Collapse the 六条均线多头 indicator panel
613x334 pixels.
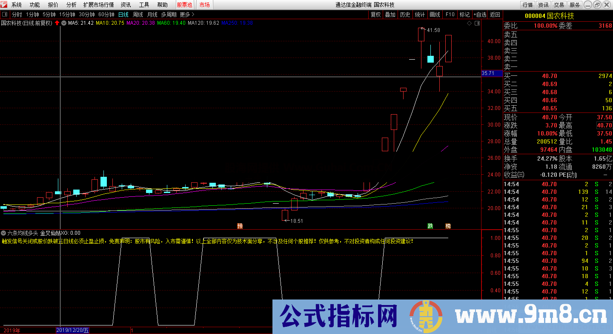pos(3,233)
